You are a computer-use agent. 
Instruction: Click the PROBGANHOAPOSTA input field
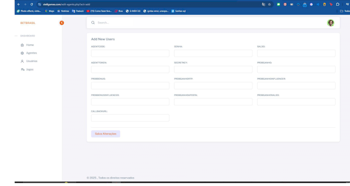213,102
